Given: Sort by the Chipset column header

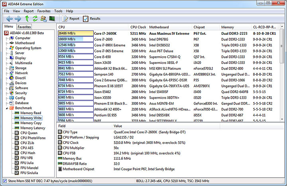Looking at the screenshot, I should click(x=206, y=27).
